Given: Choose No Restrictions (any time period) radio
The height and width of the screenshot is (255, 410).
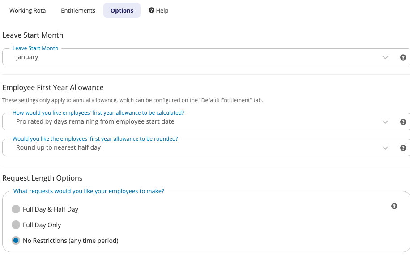Looking at the screenshot, I should point(16,240).
